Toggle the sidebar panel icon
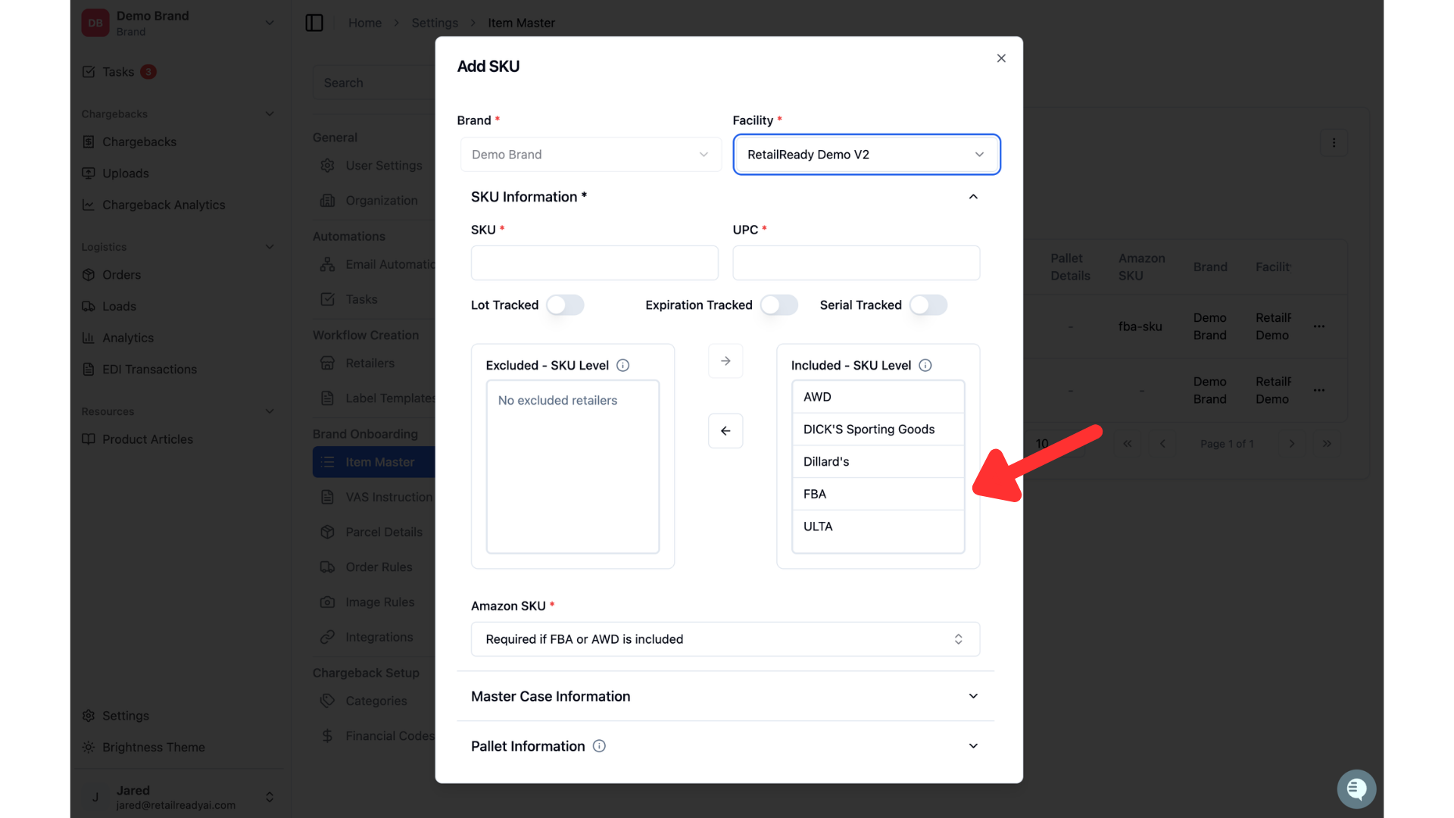1454x818 pixels. (x=314, y=23)
